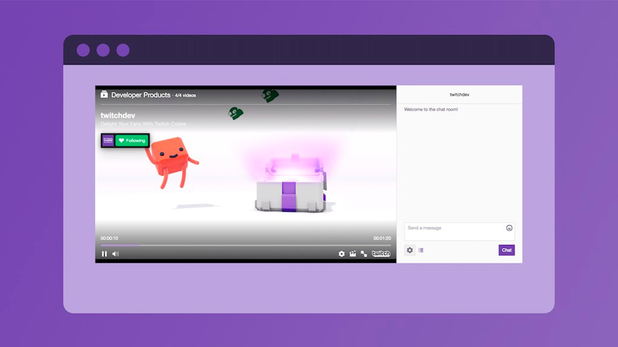Click the Twitch logo in the player controls
Image resolution: width=618 pixels, height=347 pixels.
(x=380, y=253)
